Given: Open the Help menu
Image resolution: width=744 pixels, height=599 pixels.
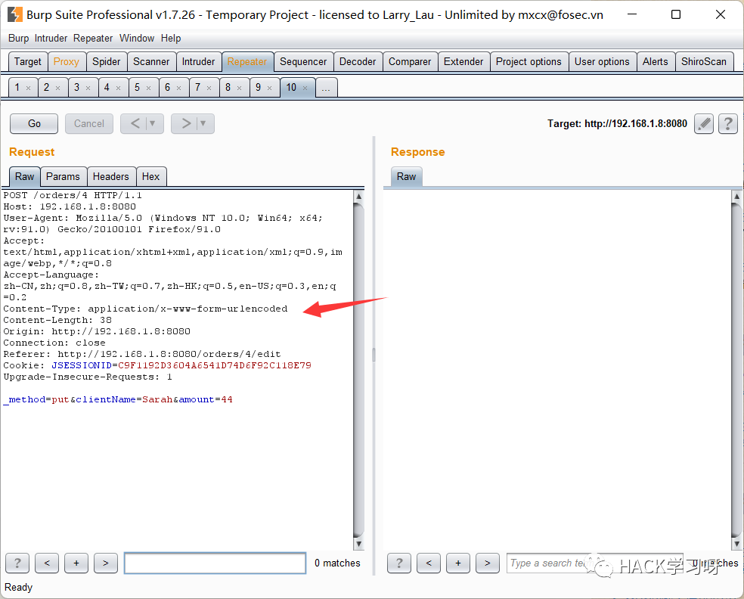Looking at the screenshot, I should (171, 38).
